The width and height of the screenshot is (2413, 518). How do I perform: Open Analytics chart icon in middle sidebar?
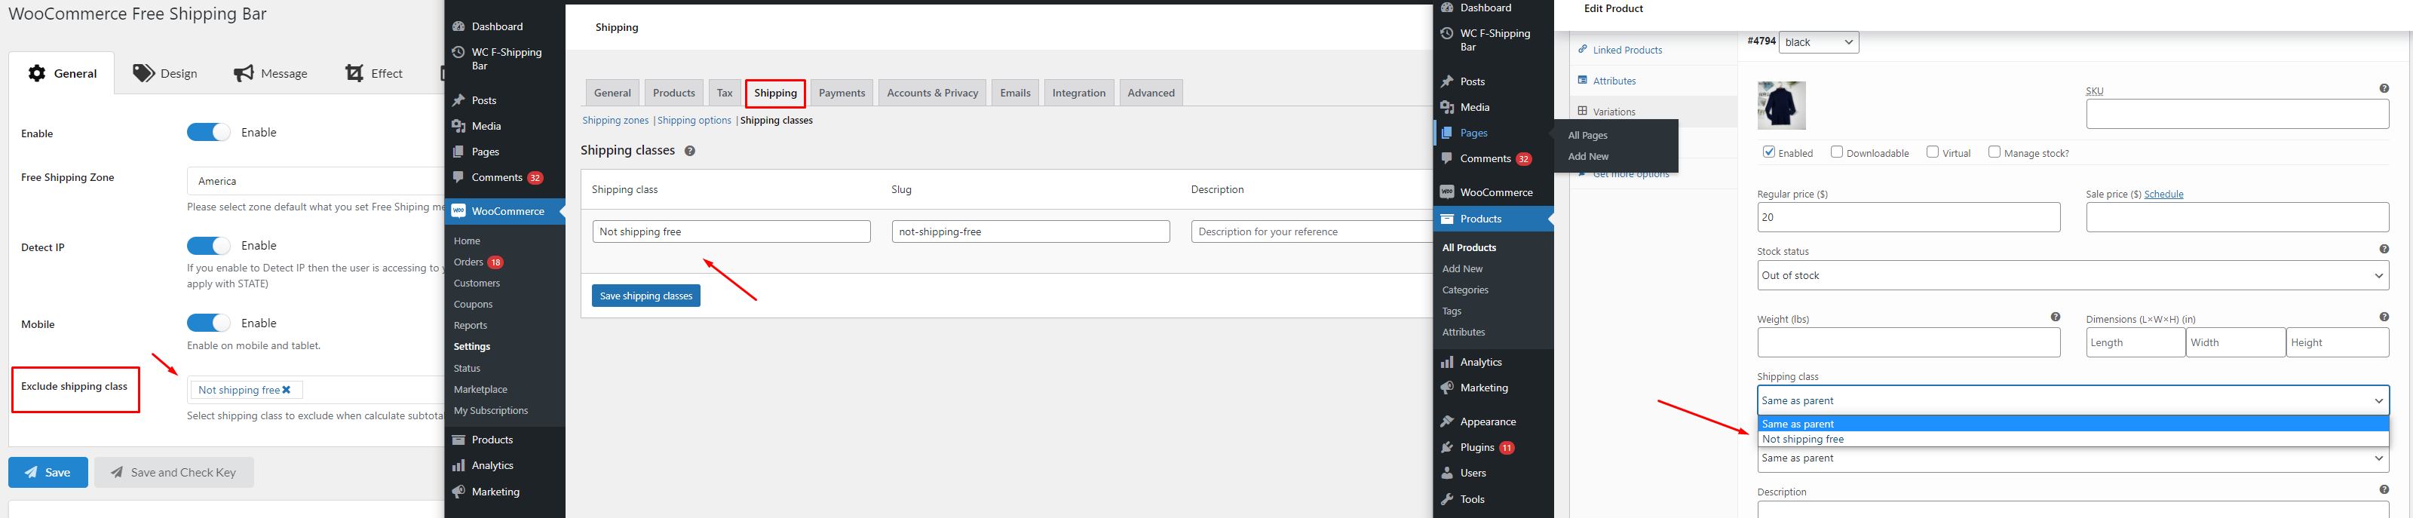tap(459, 465)
